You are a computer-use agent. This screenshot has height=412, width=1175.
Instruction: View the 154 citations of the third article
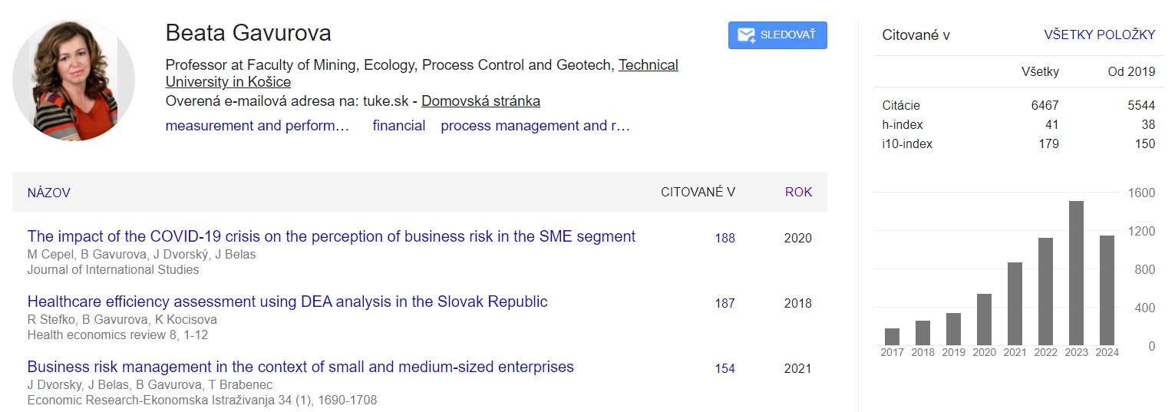(724, 368)
